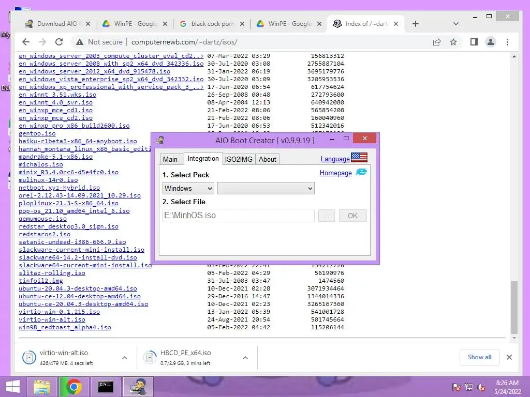Image resolution: width=530 pixels, height=397 pixels.
Task: Open the Homepage link
Action: 335,173
